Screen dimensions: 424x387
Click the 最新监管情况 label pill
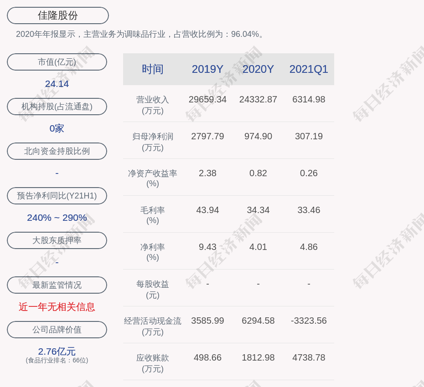[57, 285]
